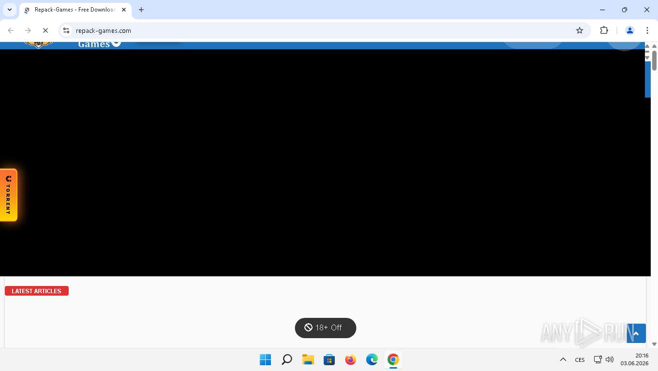Open Chrome extensions puzzle icon
The image size is (658, 371).
(604, 30)
